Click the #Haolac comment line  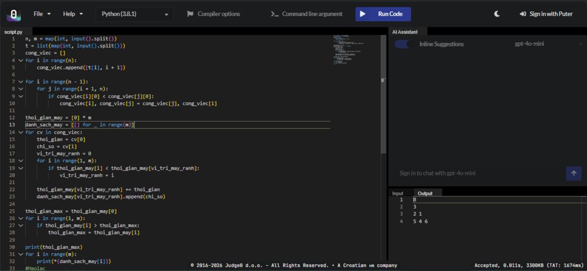click(x=35, y=269)
